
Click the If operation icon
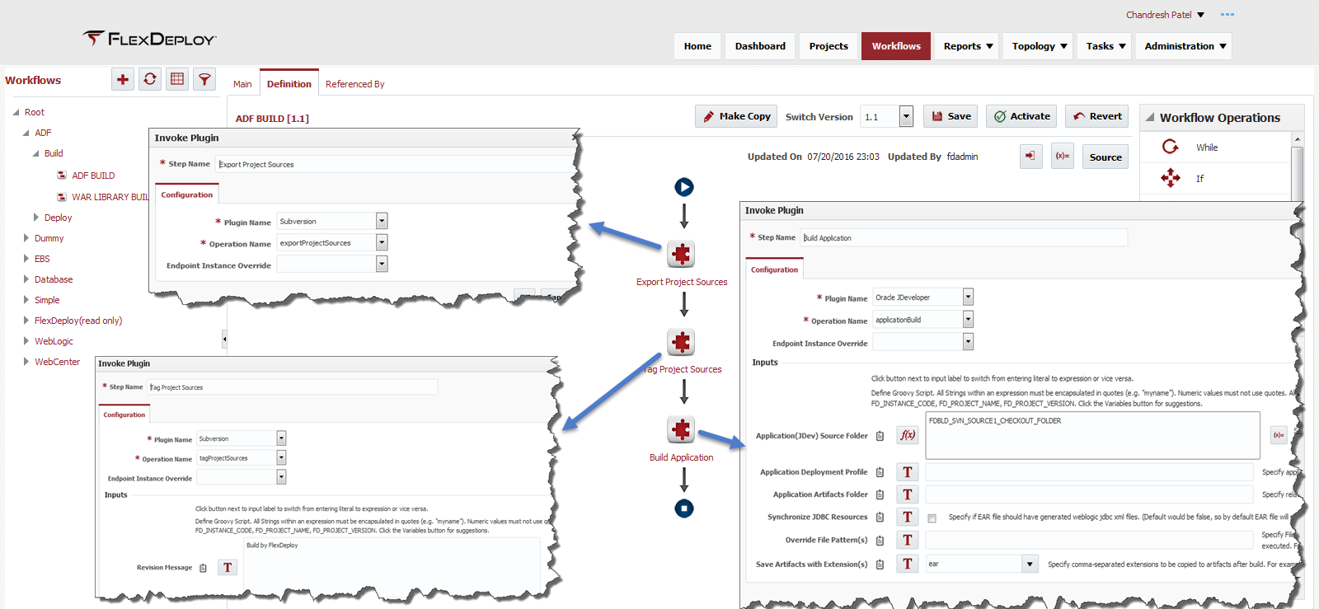[1171, 178]
